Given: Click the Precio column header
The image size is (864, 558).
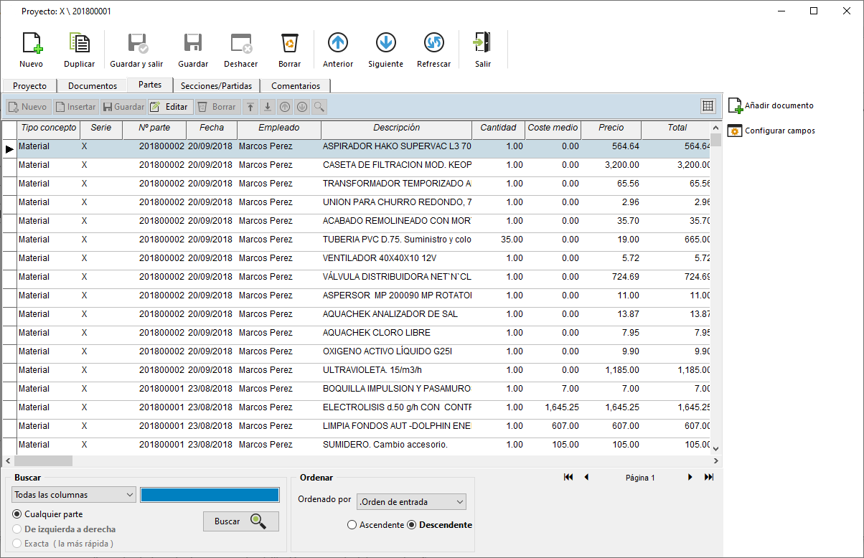Looking at the screenshot, I should pyautogui.click(x=611, y=128).
